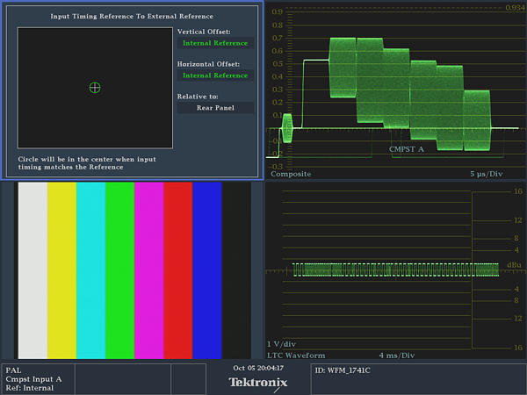
Task: Open the Relative to Rear Panel selector
Action: tap(215, 108)
